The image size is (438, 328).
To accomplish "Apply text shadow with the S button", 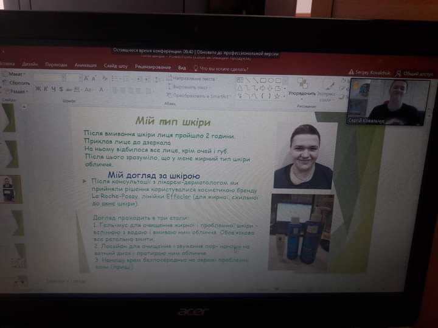I will [x=61, y=89].
